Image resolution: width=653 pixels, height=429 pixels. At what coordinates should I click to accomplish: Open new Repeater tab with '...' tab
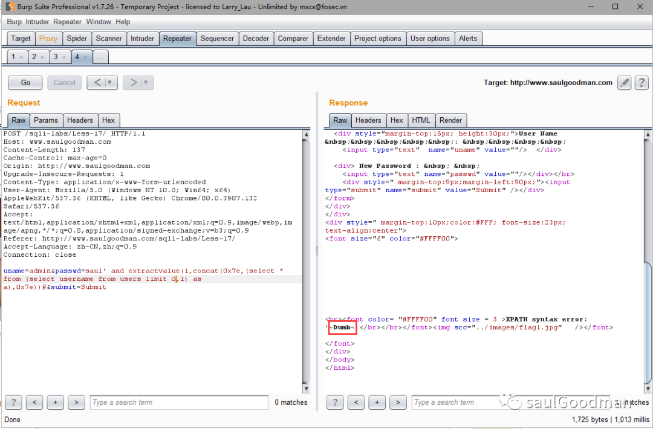pos(100,57)
